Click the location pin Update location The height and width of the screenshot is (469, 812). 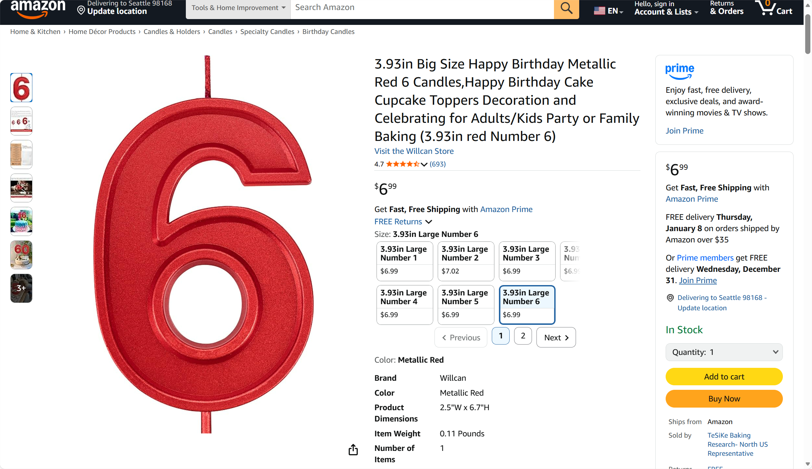pos(112,10)
